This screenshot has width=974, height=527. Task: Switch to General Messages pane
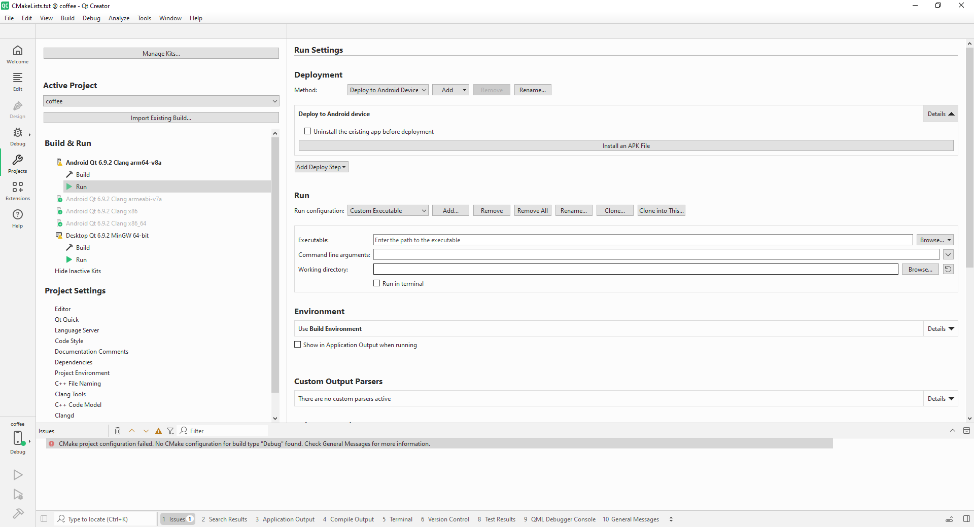point(631,519)
